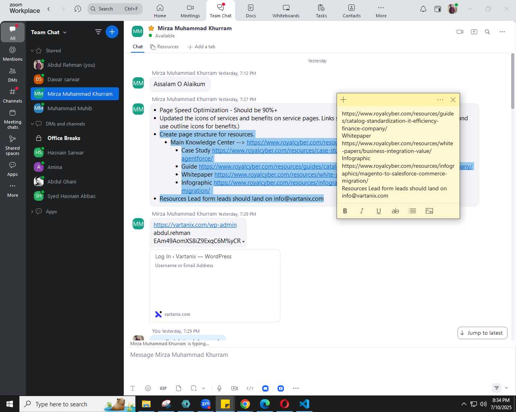
Task: Toggle underline in sticky note
Action: [379, 211]
